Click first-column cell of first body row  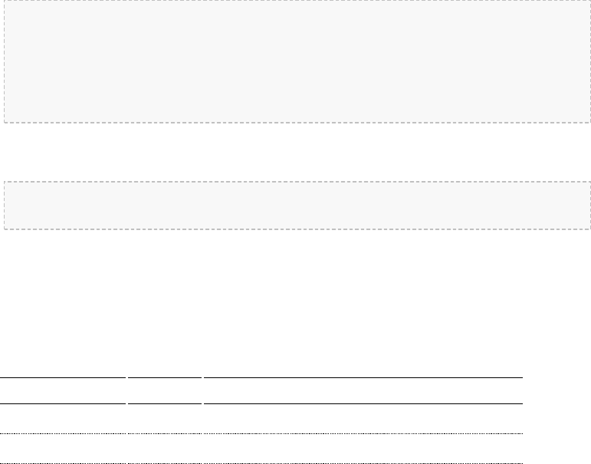point(63,419)
